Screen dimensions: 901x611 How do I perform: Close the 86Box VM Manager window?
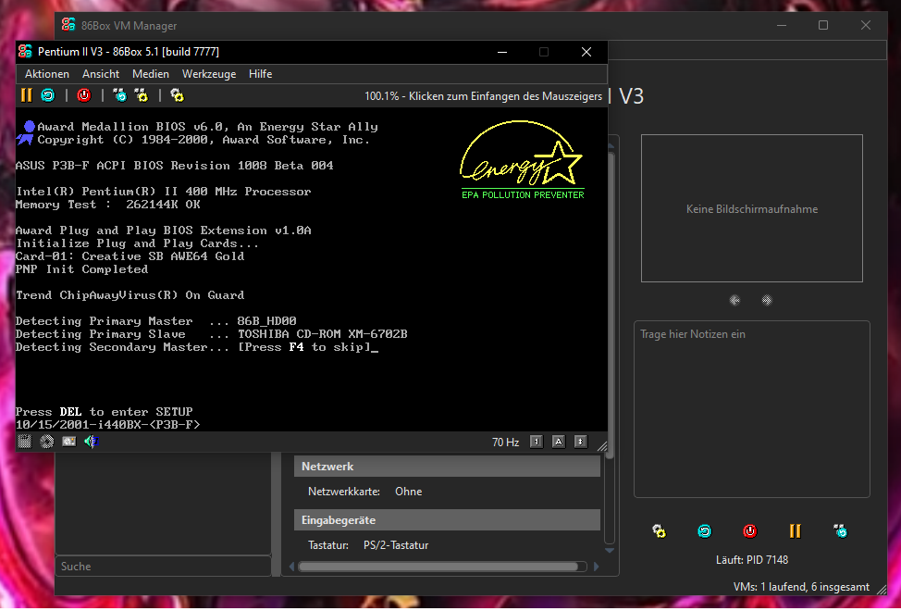pyautogui.click(x=866, y=25)
